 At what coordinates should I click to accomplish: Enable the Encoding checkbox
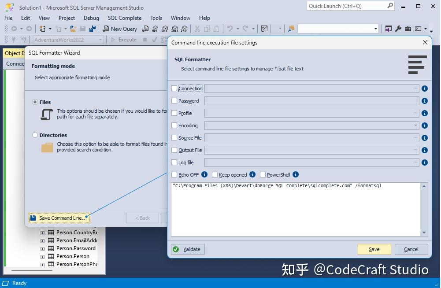click(x=174, y=126)
